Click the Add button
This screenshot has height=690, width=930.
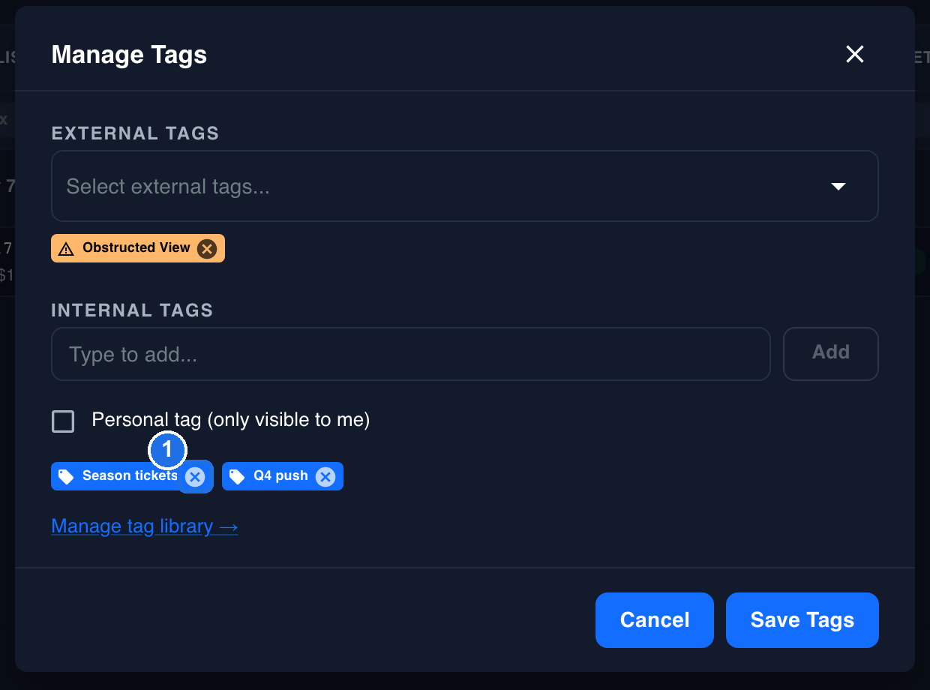(x=831, y=354)
